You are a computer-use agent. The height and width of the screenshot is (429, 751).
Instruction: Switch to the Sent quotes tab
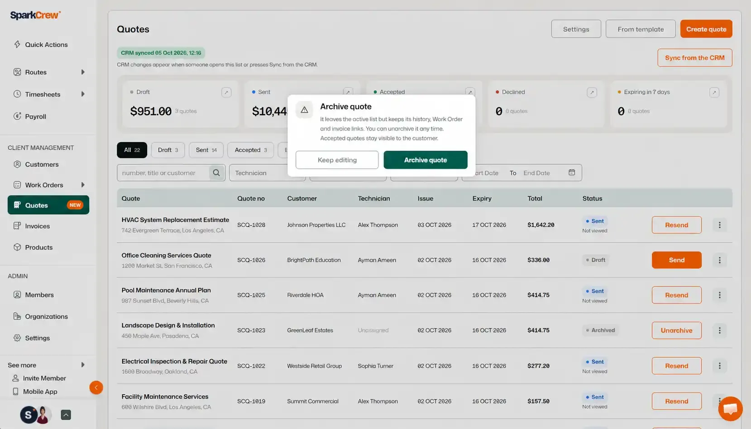pos(206,150)
